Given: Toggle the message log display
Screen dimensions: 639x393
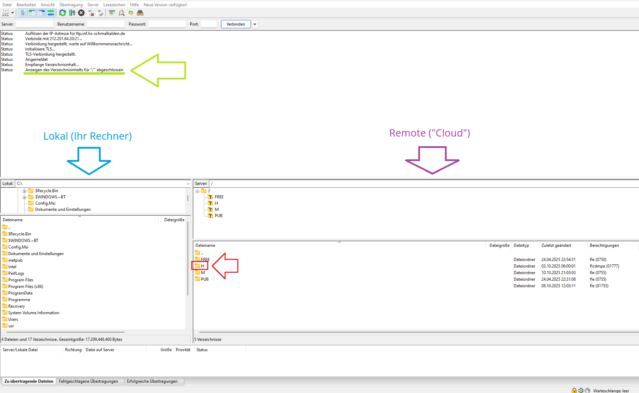Looking at the screenshot, I should pos(22,13).
